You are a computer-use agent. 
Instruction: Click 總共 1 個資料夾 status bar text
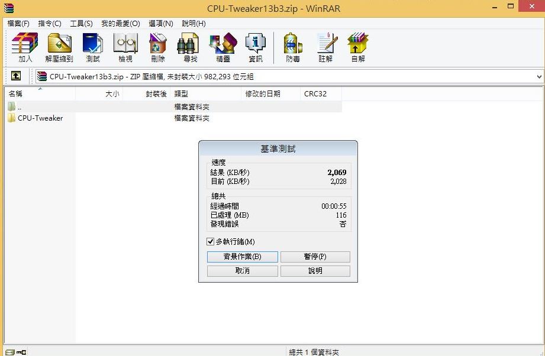click(x=314, y=352)
